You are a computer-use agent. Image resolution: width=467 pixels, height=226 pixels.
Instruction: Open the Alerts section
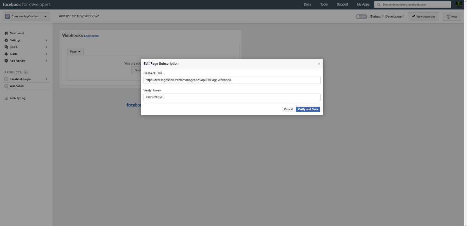(x=13, y=53)
